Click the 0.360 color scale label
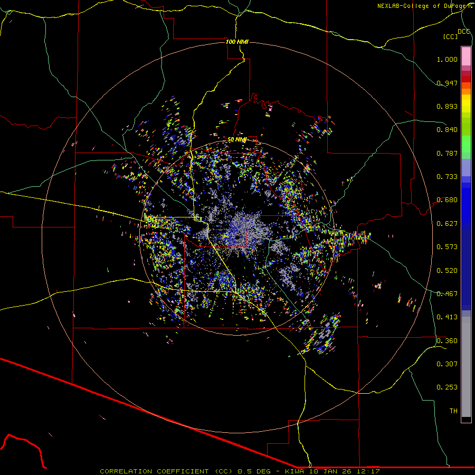The image size is (475, 475). point(447,341)
